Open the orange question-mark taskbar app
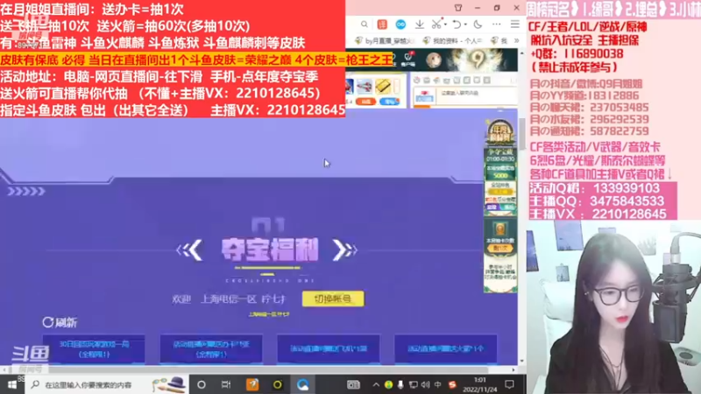Viewport: 701px width, 394px height. 252,384
